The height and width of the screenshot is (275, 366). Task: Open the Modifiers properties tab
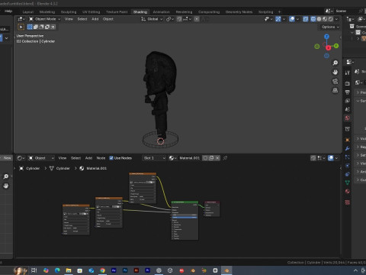tap(348, 149)
